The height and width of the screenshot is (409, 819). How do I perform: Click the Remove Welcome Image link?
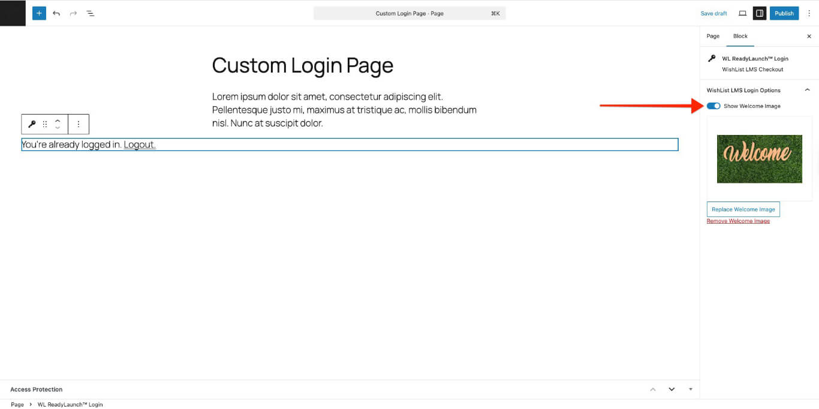[x=738, y=221]
